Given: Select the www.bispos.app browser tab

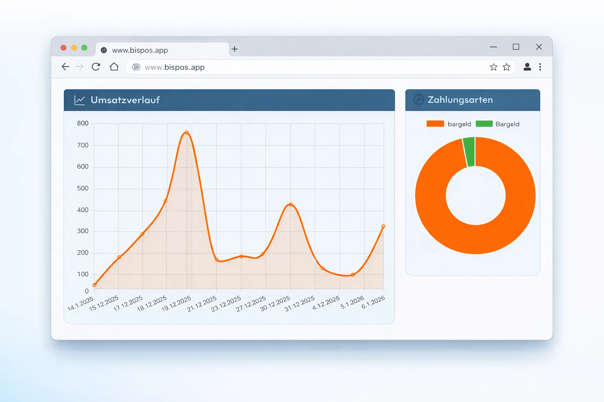Looking at the screenshot, I should 162,50.
